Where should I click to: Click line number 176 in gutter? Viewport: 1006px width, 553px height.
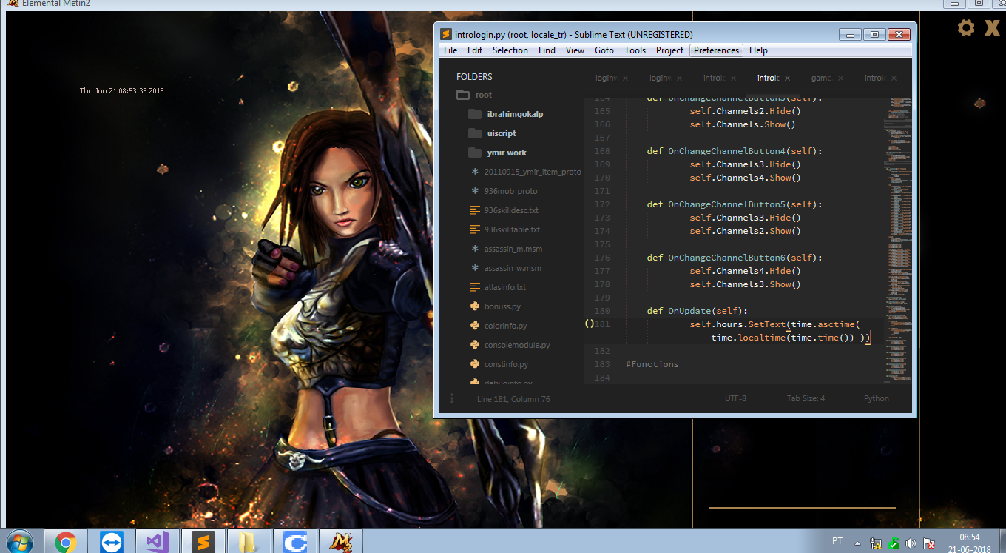(602, 258)
